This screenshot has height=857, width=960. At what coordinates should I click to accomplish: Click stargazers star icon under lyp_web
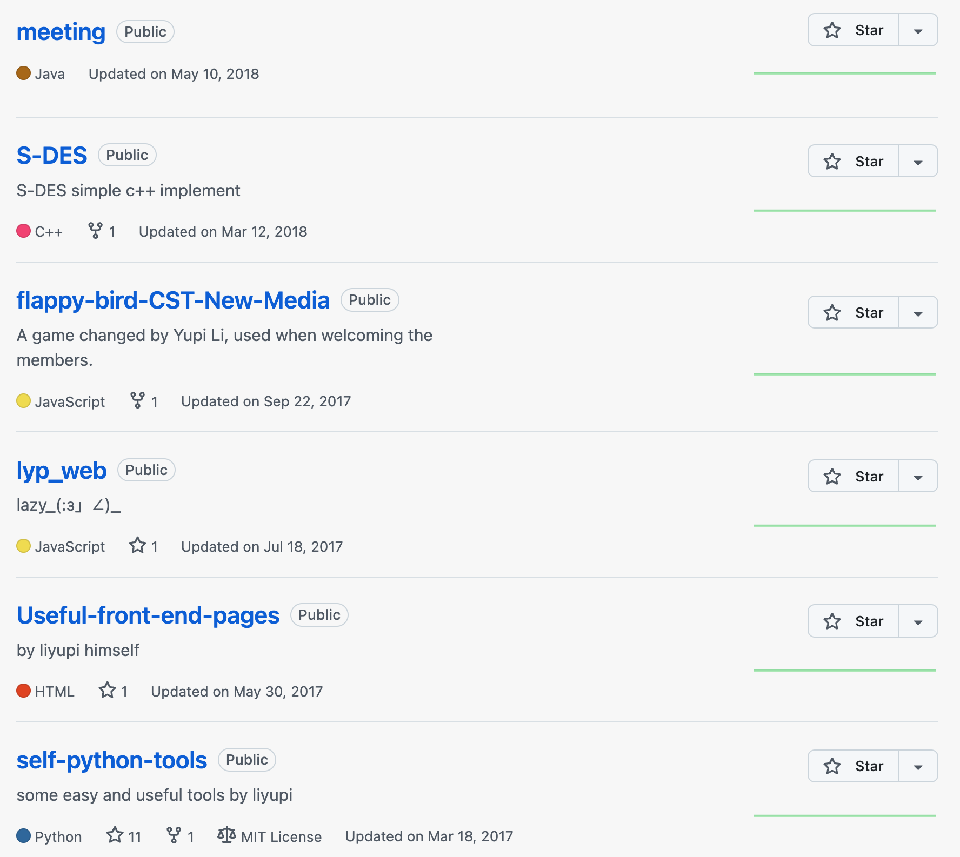click(x=138, y=546)
